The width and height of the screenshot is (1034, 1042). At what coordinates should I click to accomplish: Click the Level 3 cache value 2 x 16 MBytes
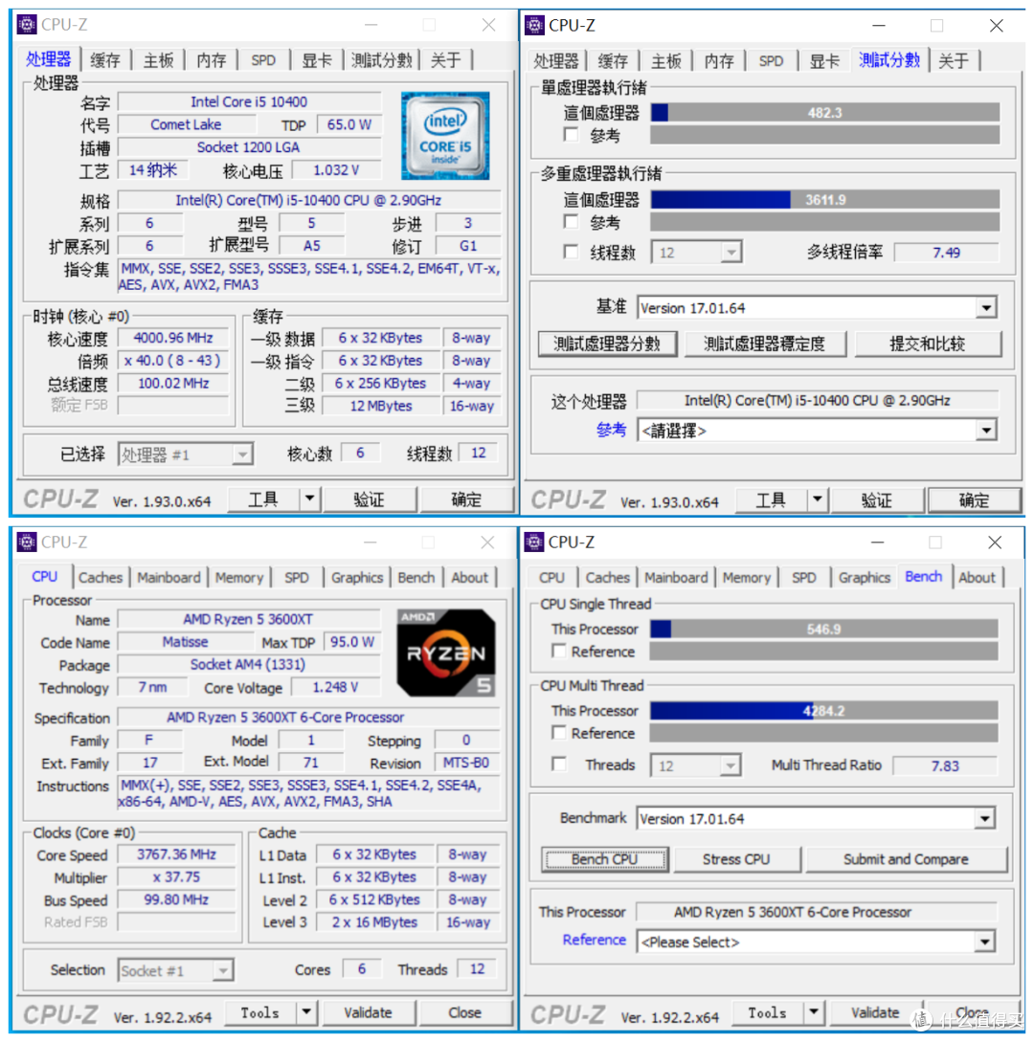[x=375, y=921]
